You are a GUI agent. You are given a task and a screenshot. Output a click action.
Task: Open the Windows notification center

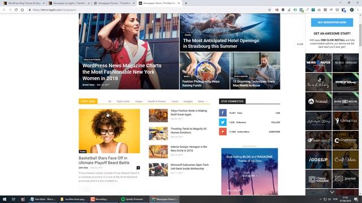click(356, 199)
